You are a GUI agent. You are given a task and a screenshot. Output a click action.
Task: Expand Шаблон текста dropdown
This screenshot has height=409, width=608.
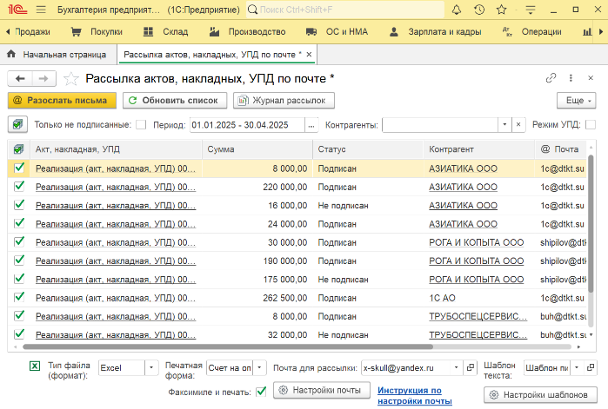[x=577, y=367]
